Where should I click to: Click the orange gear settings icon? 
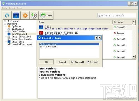click(x=25, y=15)
